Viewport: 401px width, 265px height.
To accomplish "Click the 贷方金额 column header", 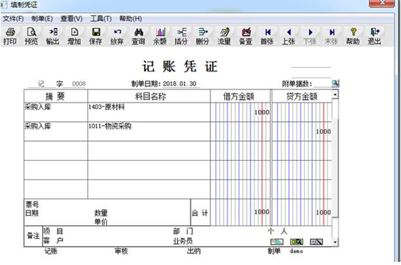I will point(302,96).
